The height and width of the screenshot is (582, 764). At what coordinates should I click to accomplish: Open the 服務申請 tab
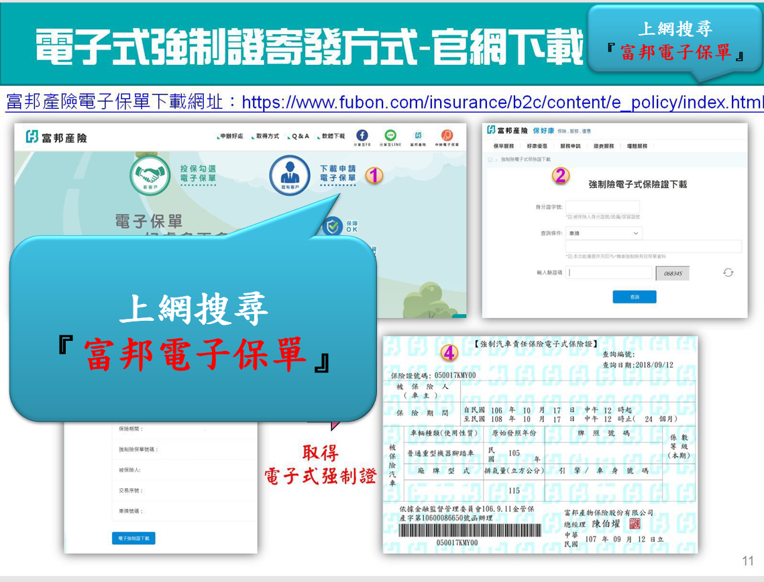[x=570, y=146]
